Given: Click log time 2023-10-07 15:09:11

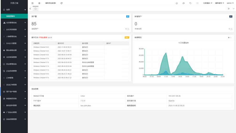Looking at the screenshot, I should pos(65,51).
